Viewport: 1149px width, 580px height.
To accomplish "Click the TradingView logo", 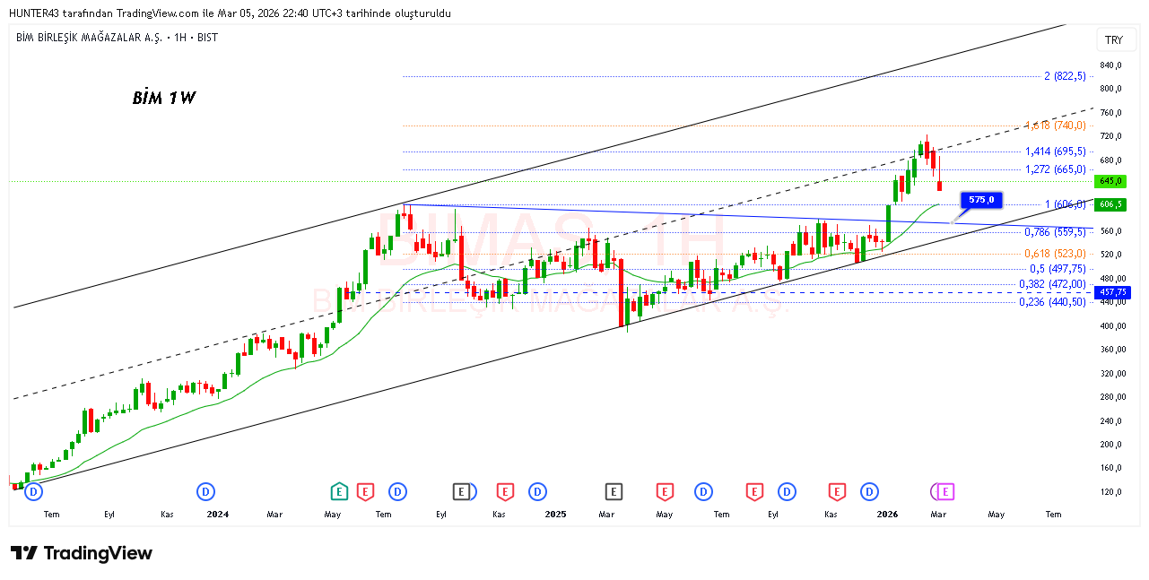I will 82,553.
